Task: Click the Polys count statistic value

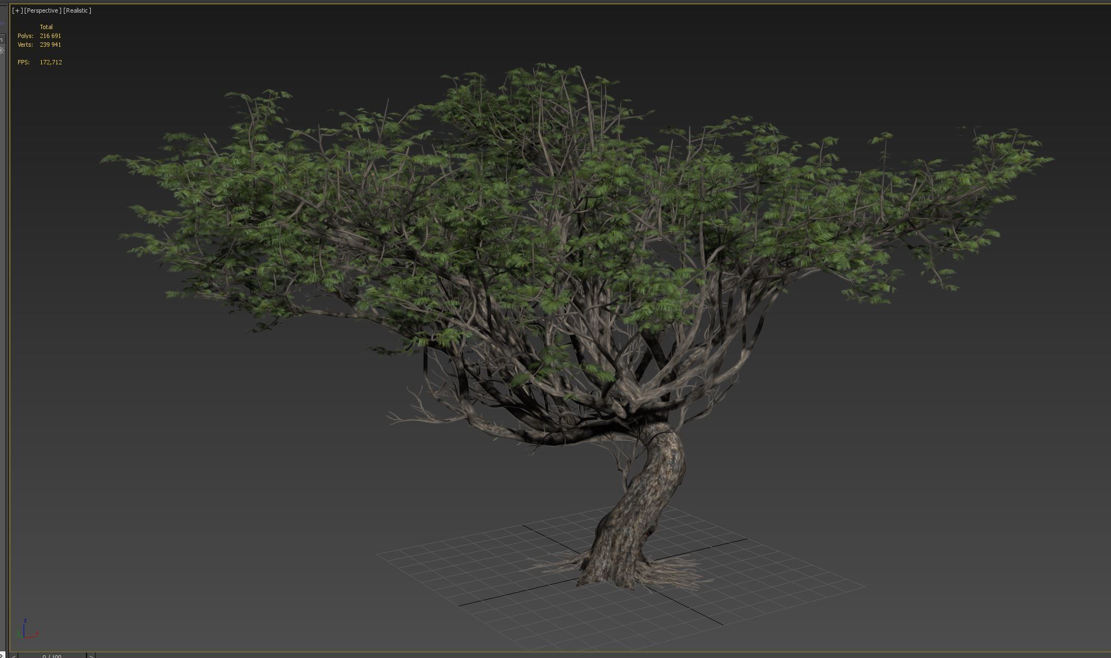Action: click(50, 36)
